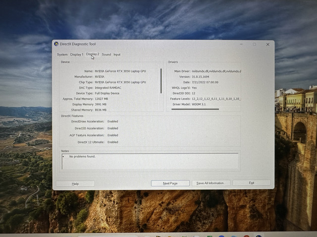
Task: Click the Drivers section horizontal scrollbar
Action: pos(195,109)
